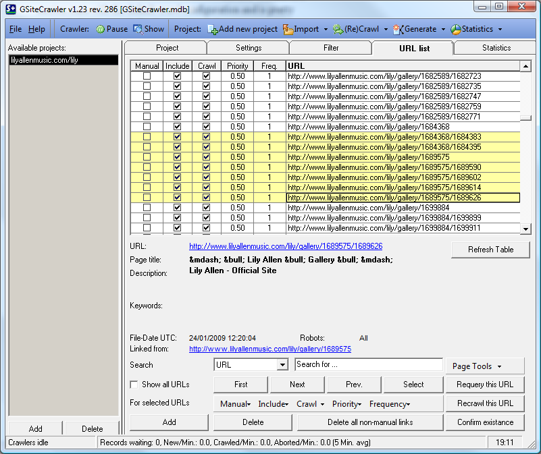Expand the Generate dropdown arrow
Screen dimensions: 541x454
443,30
